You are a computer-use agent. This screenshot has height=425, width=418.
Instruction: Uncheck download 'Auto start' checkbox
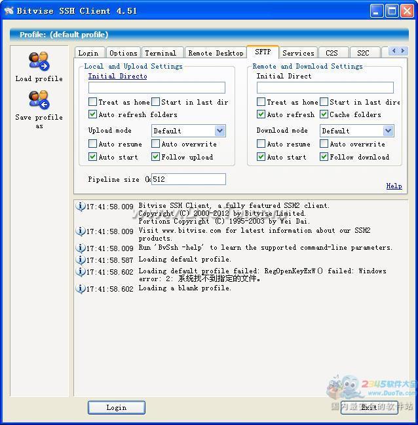coord(261,157)
